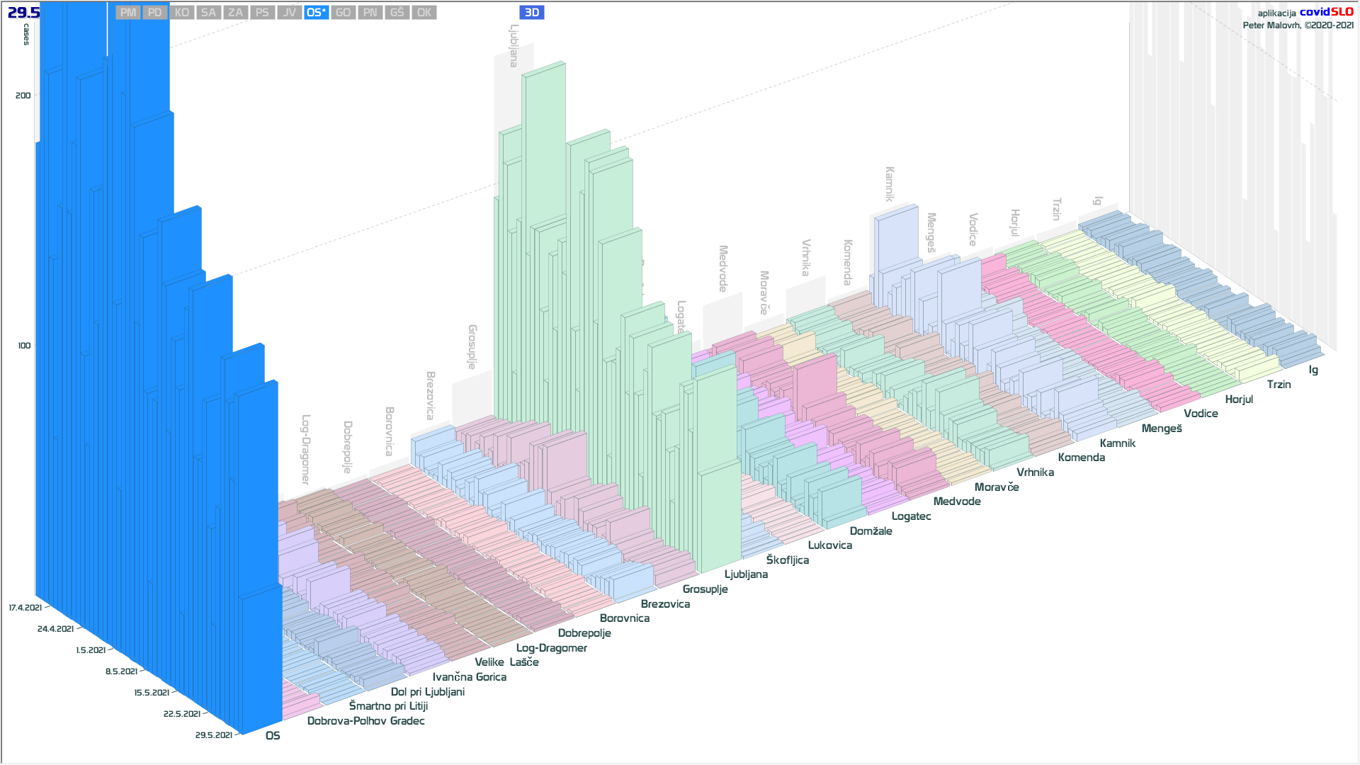Open the covidSLO application link
The width and height of the screenshot is (1360, 765).
pyautogui.click(x=1326, y=12)
